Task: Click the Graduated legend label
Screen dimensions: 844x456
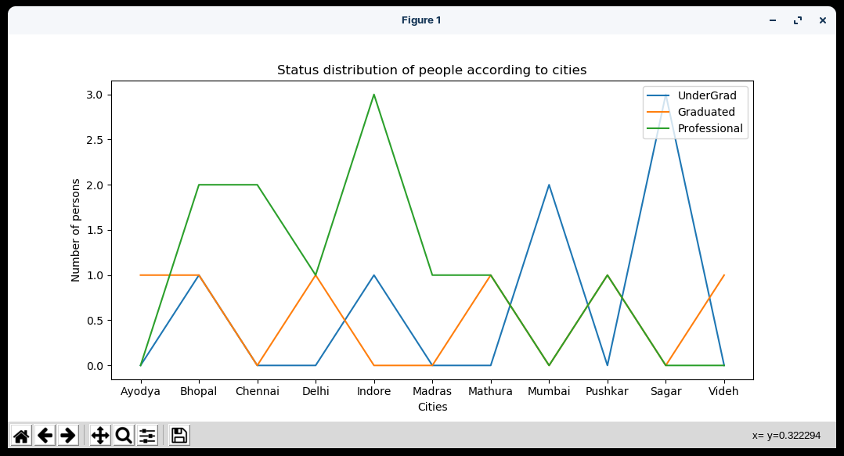Action: (706, 112)
